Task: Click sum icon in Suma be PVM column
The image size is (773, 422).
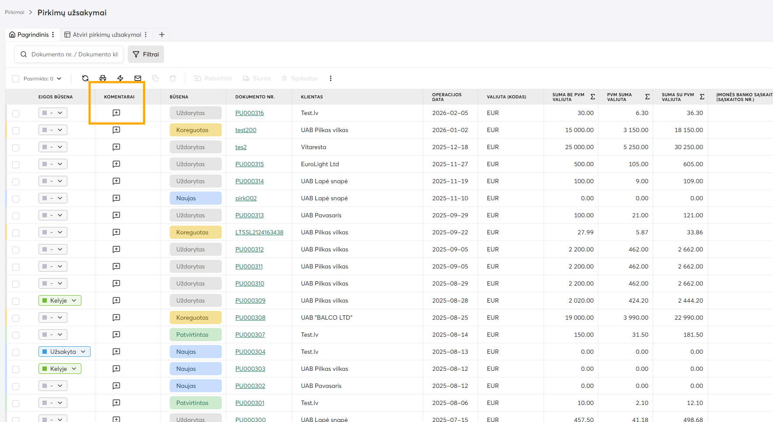Action: coord(593,97)
